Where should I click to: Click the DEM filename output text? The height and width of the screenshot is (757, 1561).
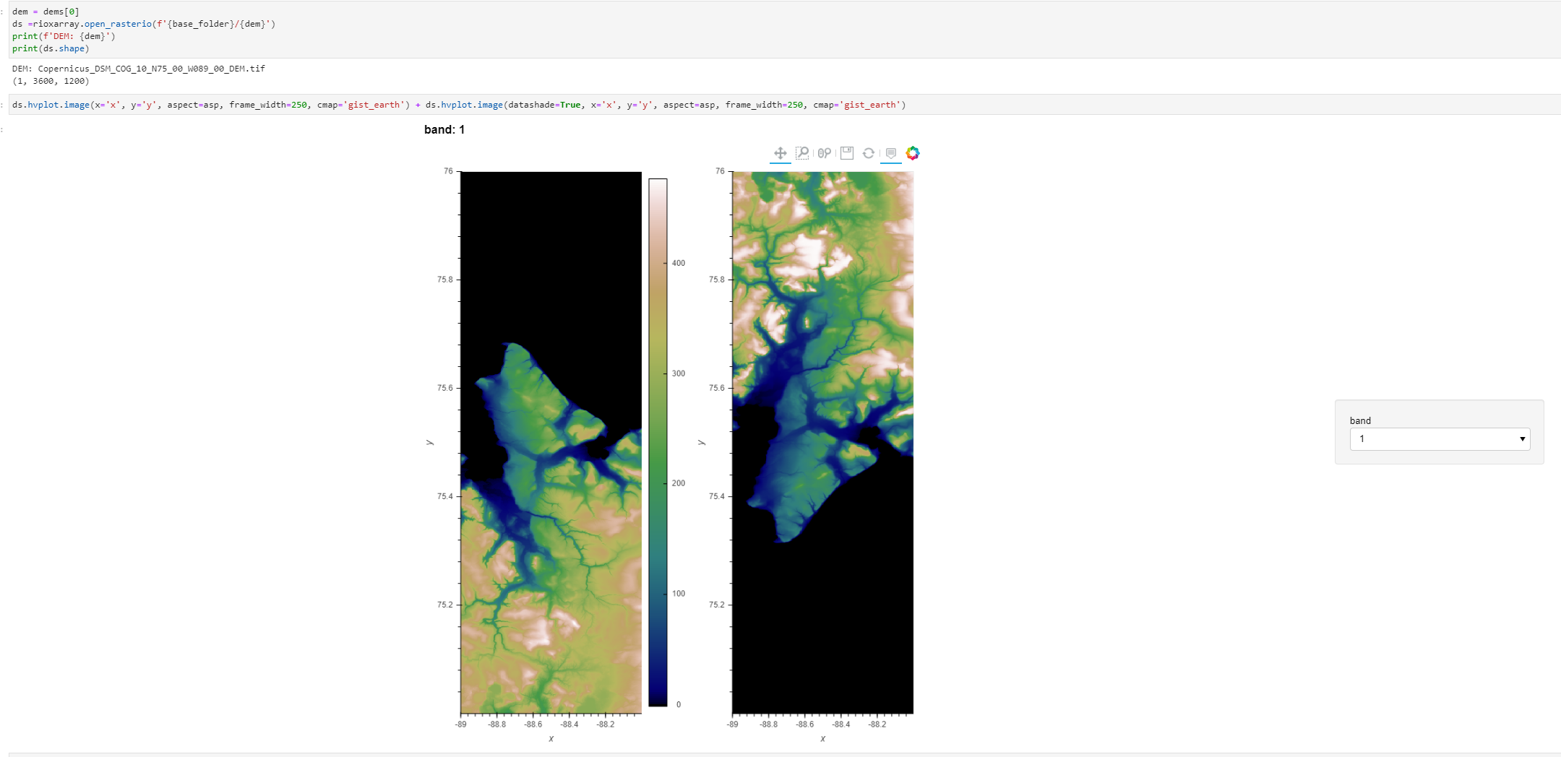[139, 69]
